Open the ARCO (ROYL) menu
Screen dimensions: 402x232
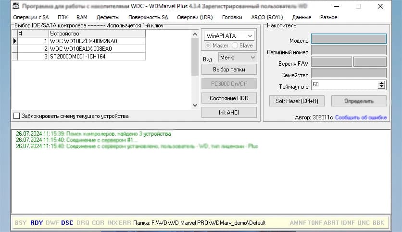(267, 17)
